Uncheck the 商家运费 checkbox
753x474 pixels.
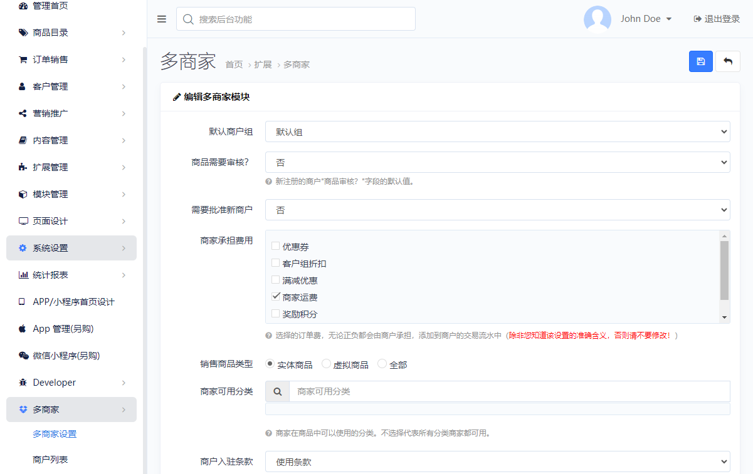click(x=275, y=297)
